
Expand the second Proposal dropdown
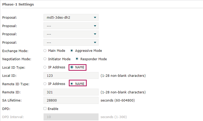coord(71,26)
